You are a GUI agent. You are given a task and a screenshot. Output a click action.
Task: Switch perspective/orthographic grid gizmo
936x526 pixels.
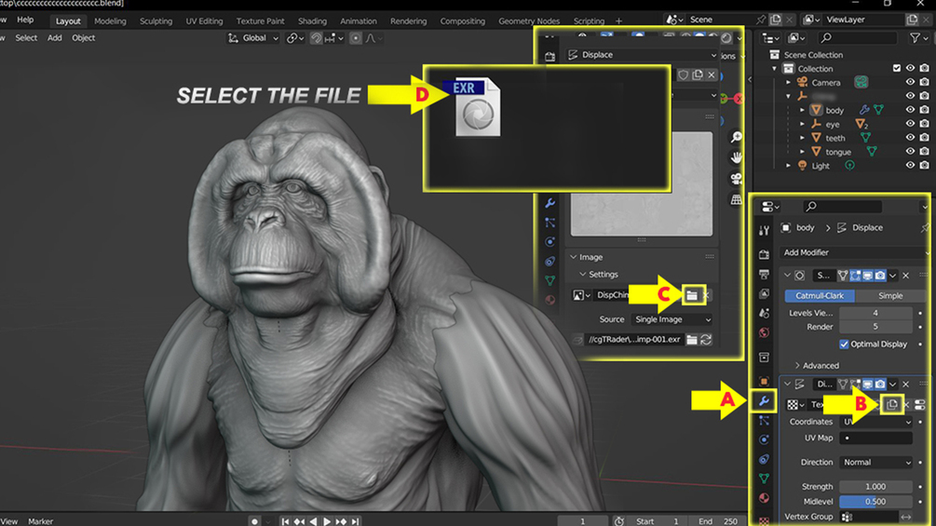737,199
